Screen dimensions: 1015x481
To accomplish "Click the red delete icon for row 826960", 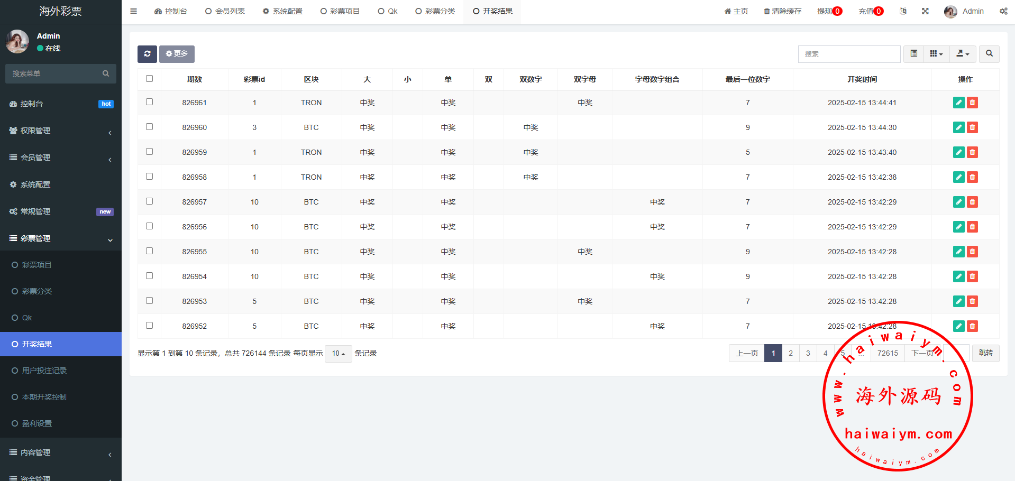I will coord(972,127).
